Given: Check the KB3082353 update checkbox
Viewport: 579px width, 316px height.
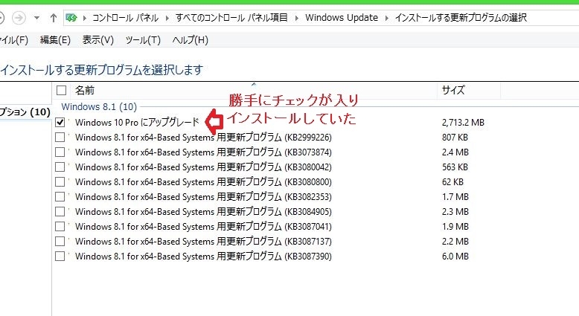Looking at the screenshot, I should pyautogui.click(x=60, y=196).
